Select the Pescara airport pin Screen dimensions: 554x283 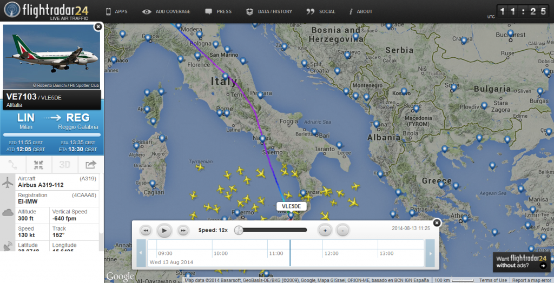260,95
